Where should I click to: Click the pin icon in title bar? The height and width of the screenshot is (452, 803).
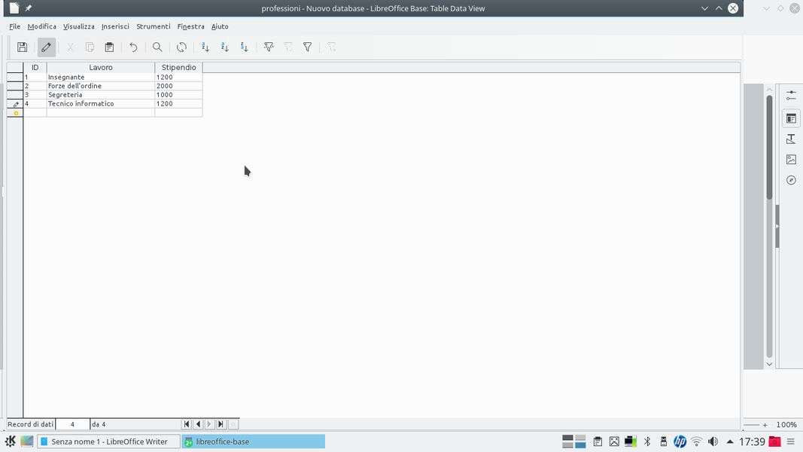point(28,8)
